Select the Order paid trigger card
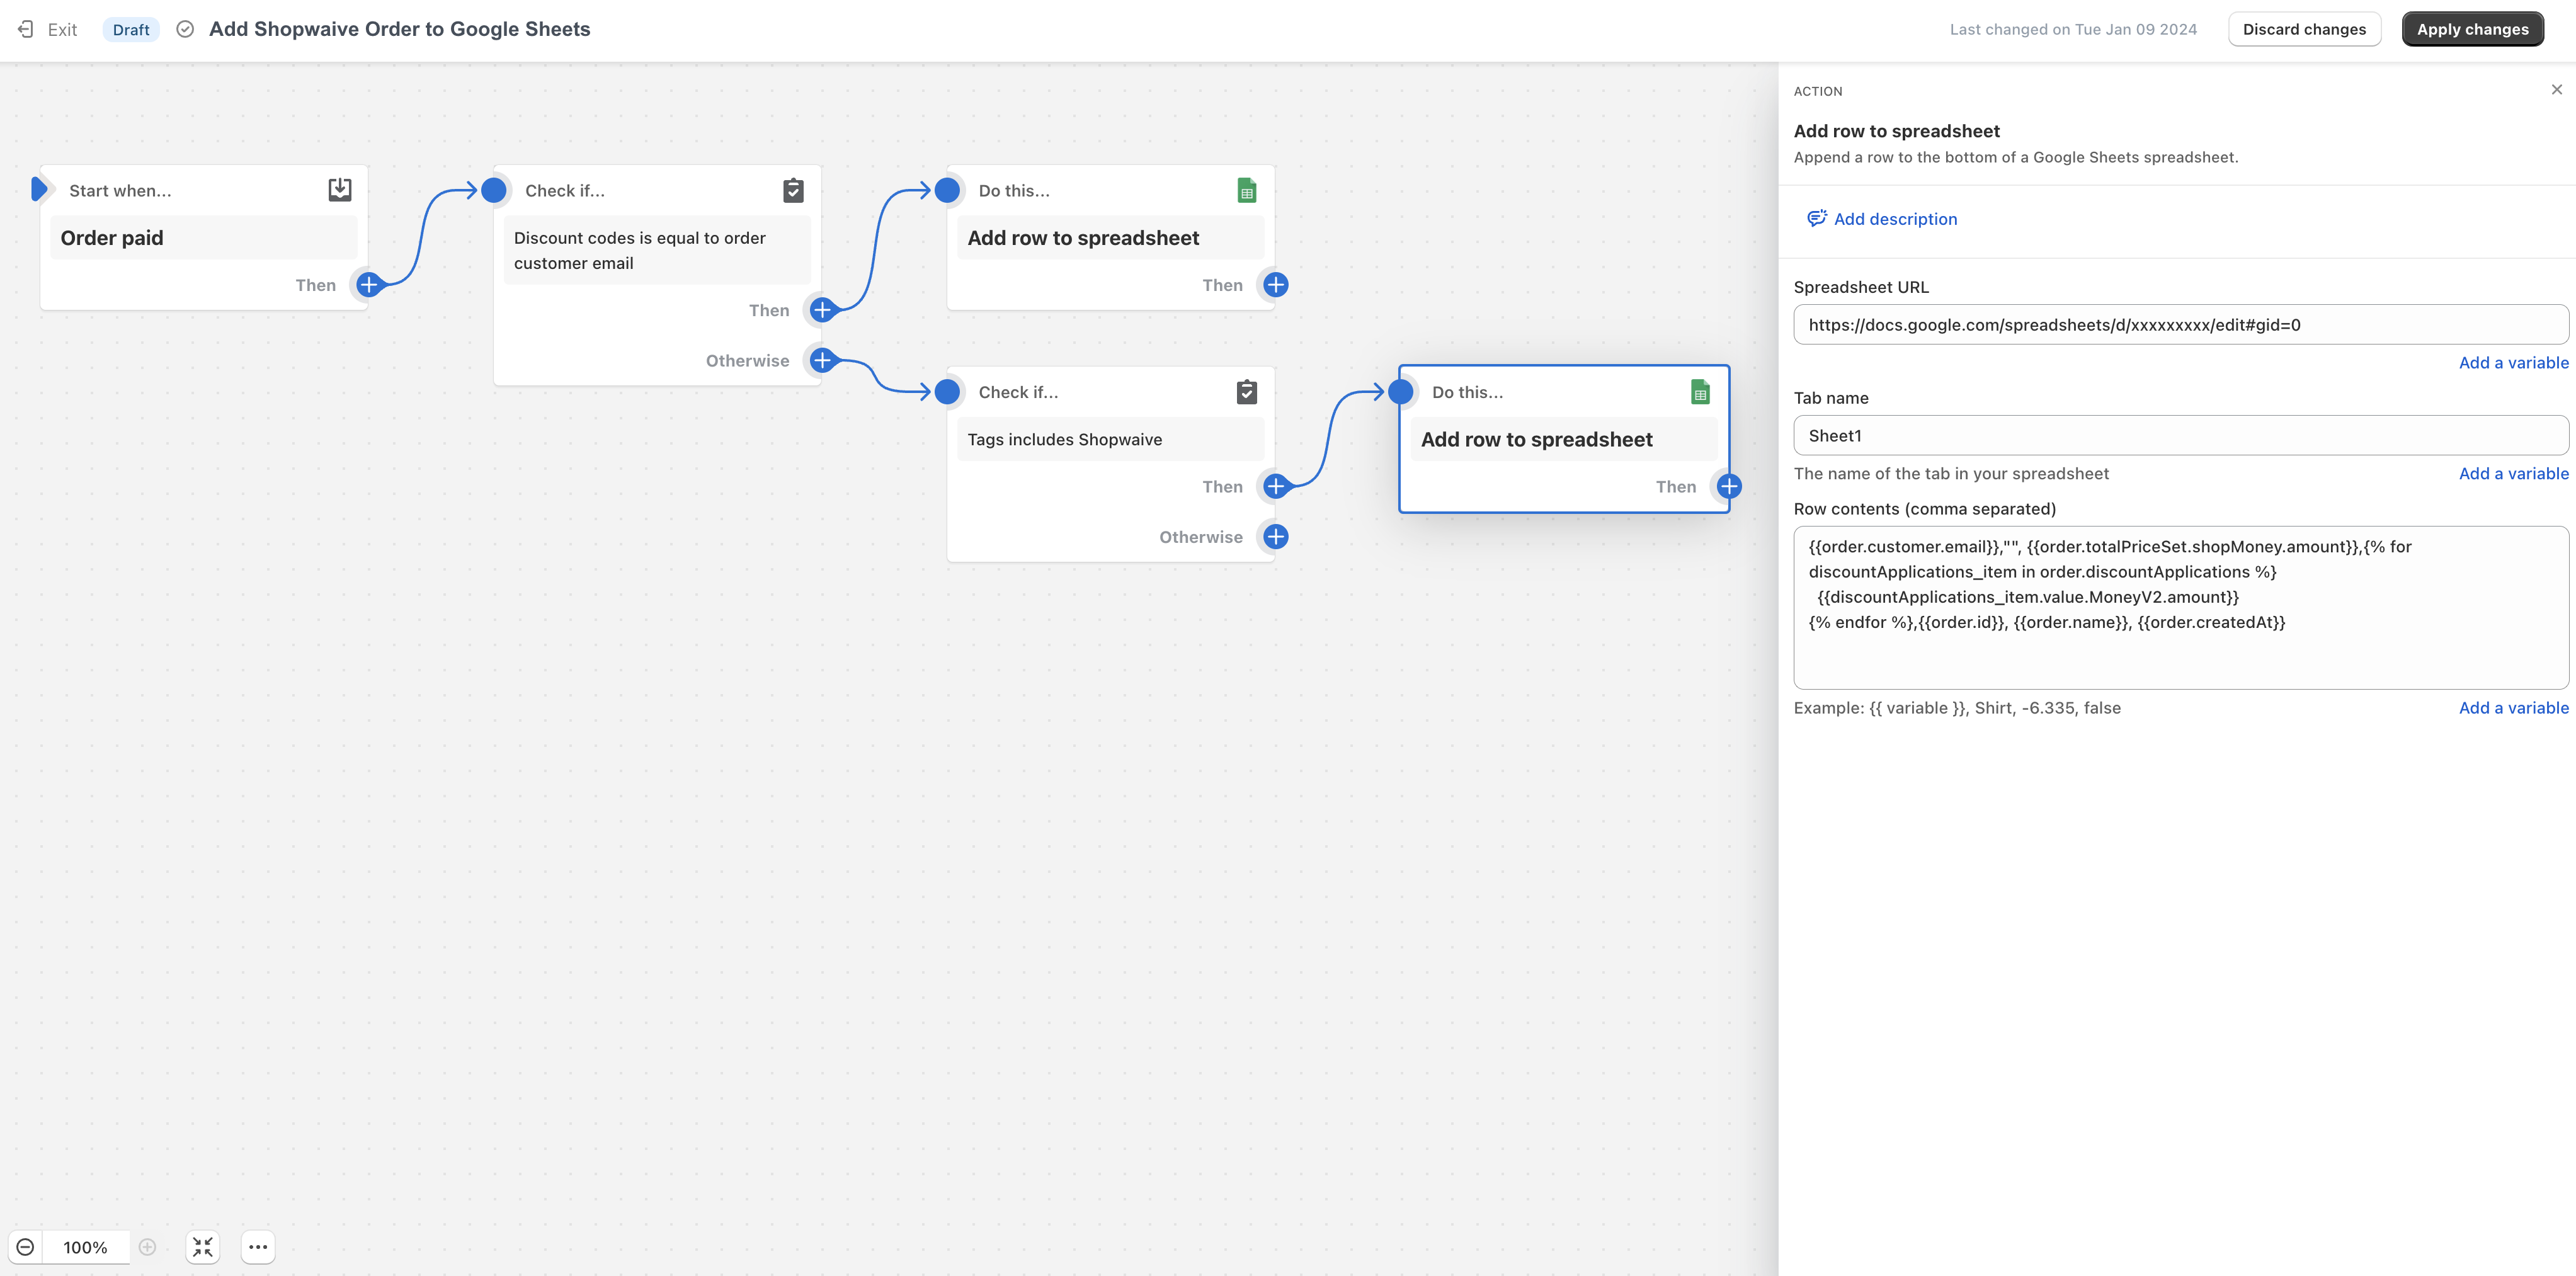The width and height of the screenshot is (2576, 1276). click(x=204, y=238)
